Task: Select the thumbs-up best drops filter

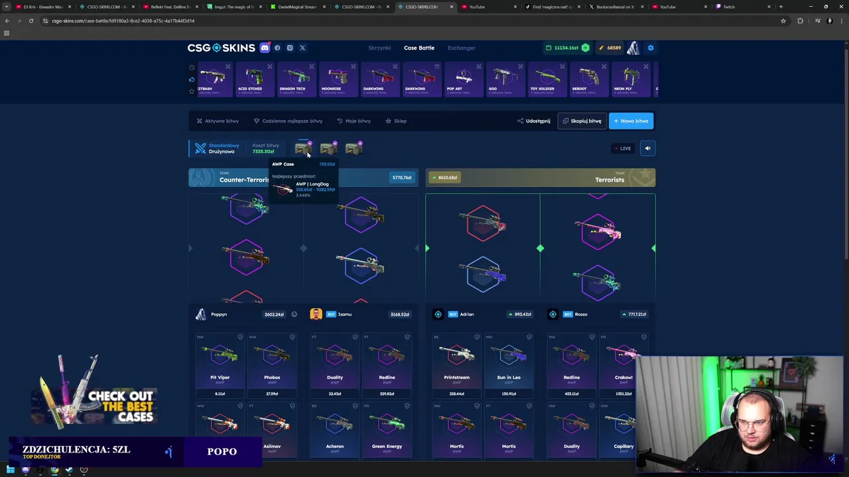Action: (x=192, y=79)
